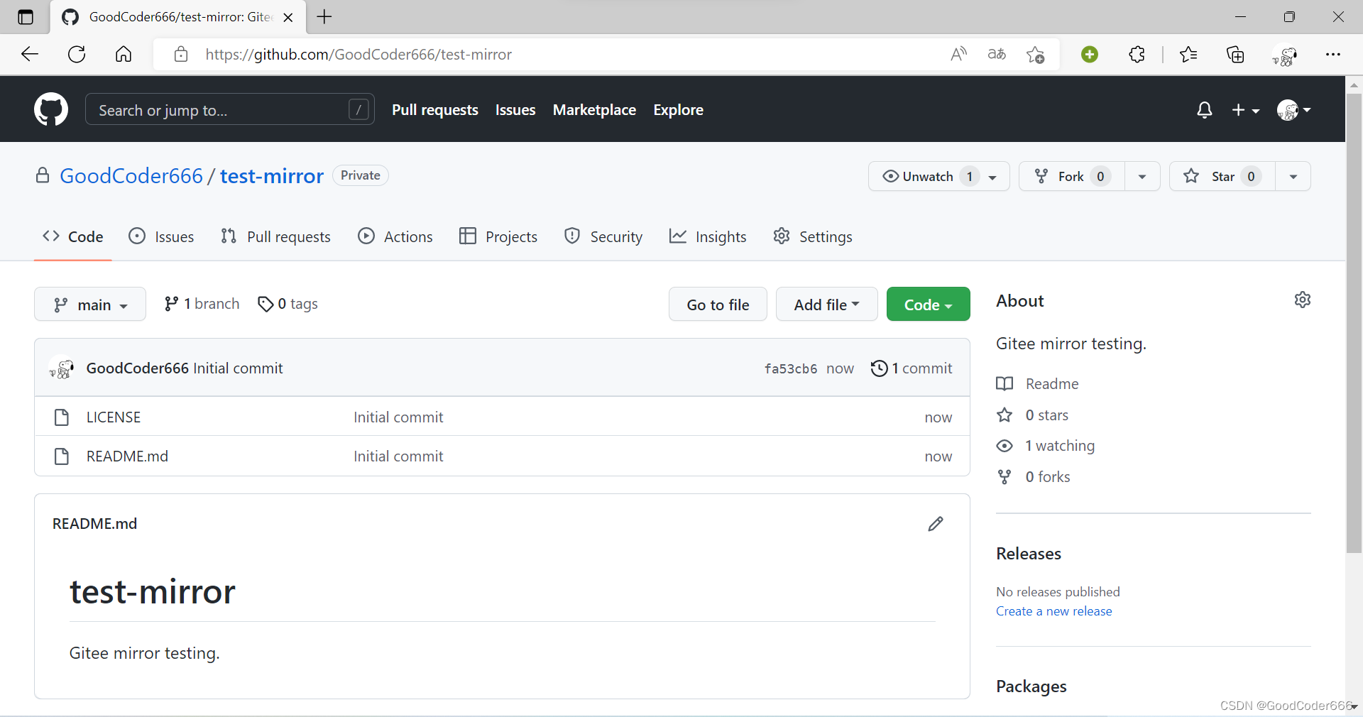Expand the Star lists dropdown arrow

(x=1293, y=177)
